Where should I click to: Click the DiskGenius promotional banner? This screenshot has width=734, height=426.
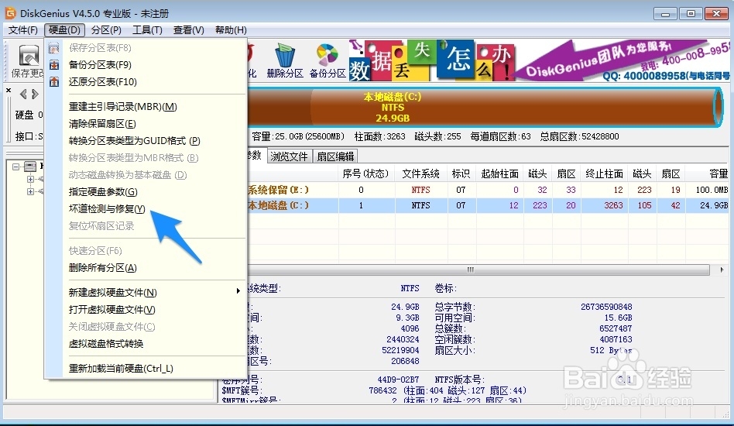point(539,60)
